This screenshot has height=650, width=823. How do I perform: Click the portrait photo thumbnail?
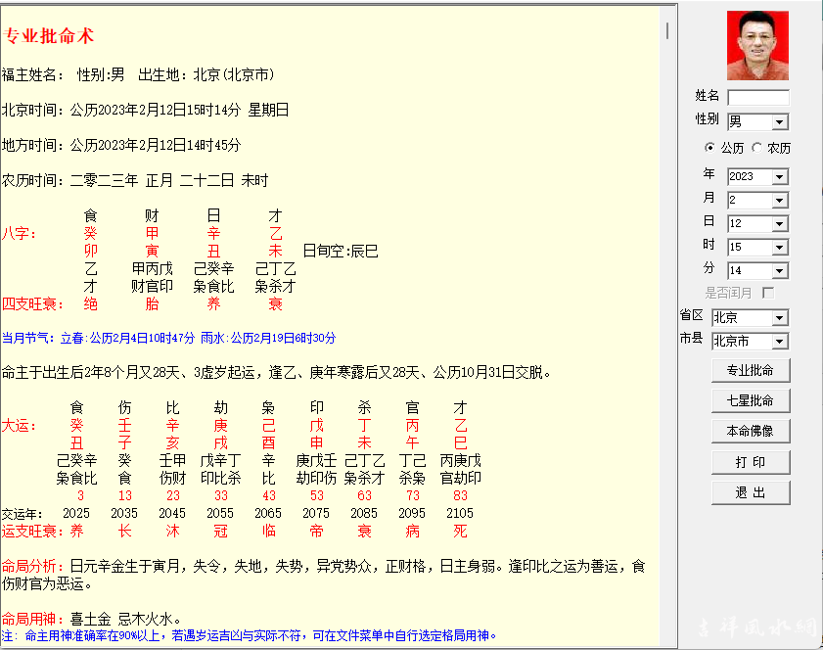click(x=757, y=45)
